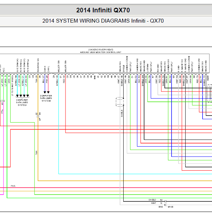
Task: Select the 'LT GRN 22' wire label
Action: click(26, 81)
